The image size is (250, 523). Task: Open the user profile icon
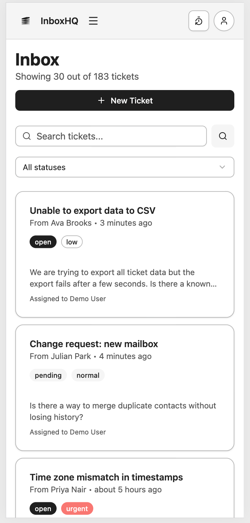click(224, 21)
